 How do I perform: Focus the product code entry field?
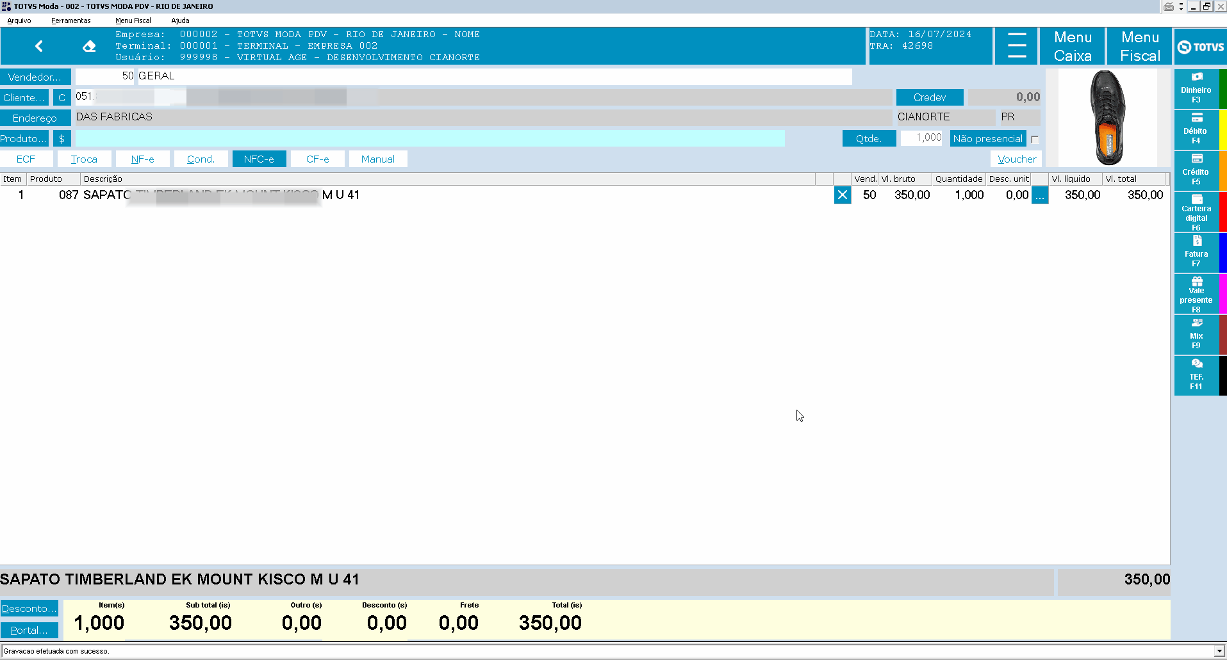pyautogui.click(x=430, y=138)
